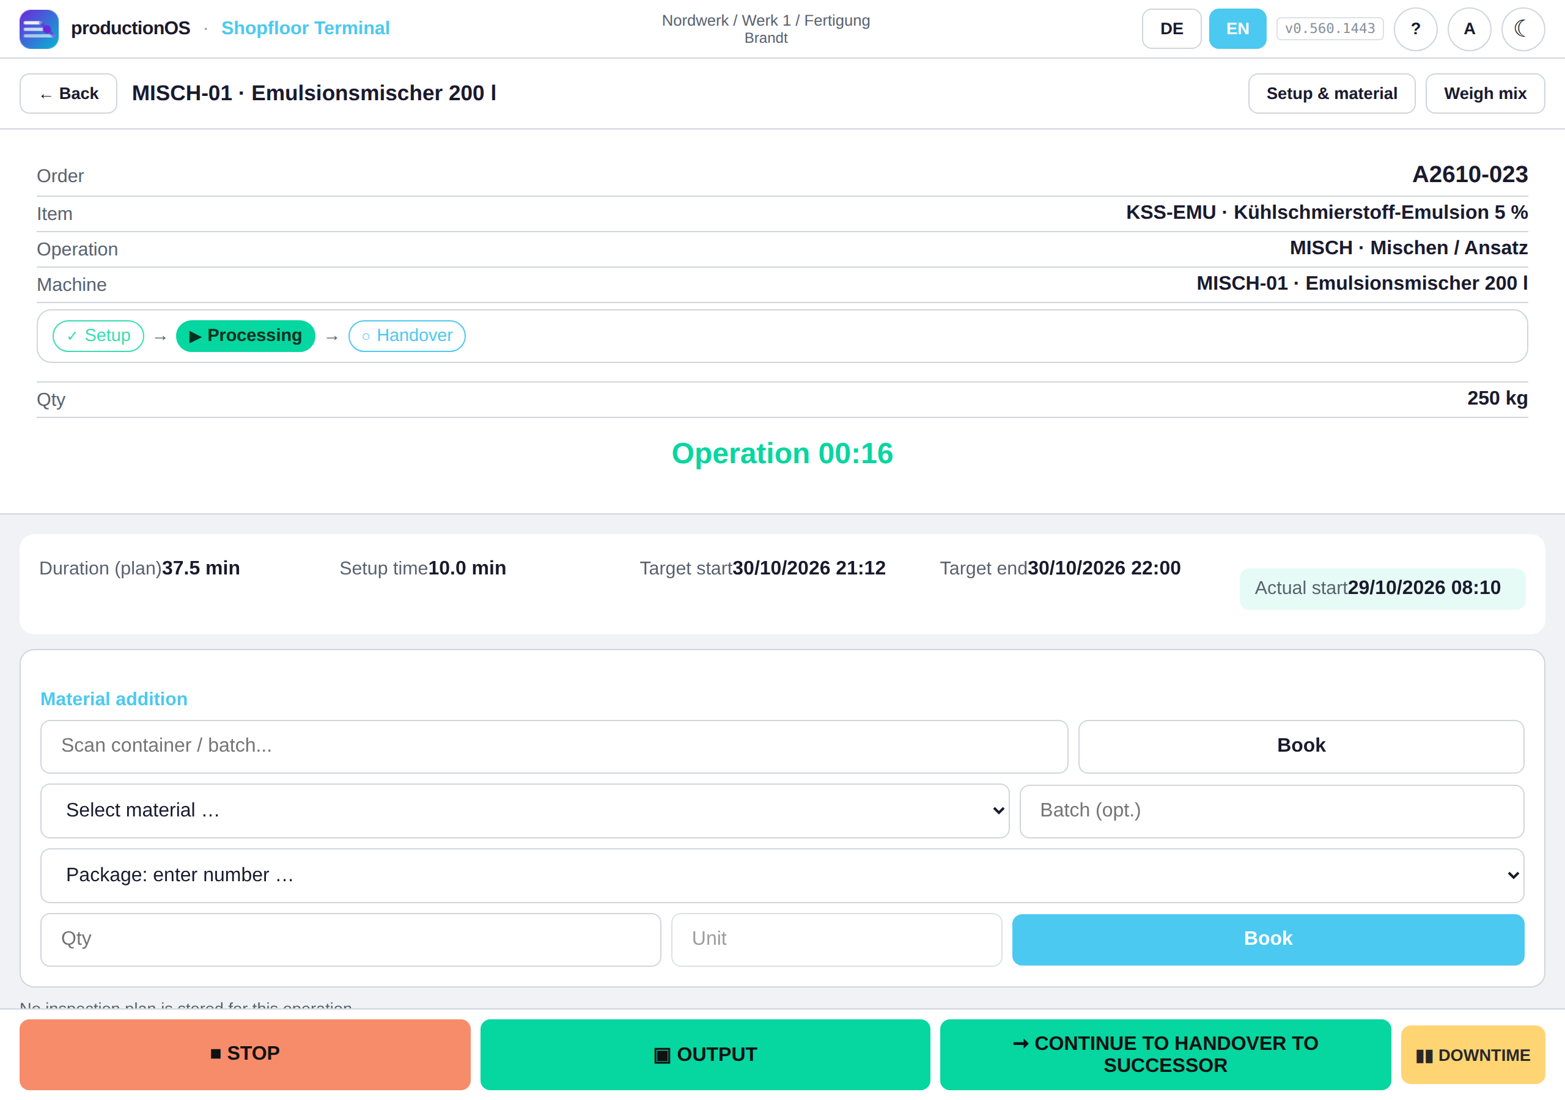Viewport: 1565px width, 1100px height.
Task: Open Setup & material view
Action: 1331,94
